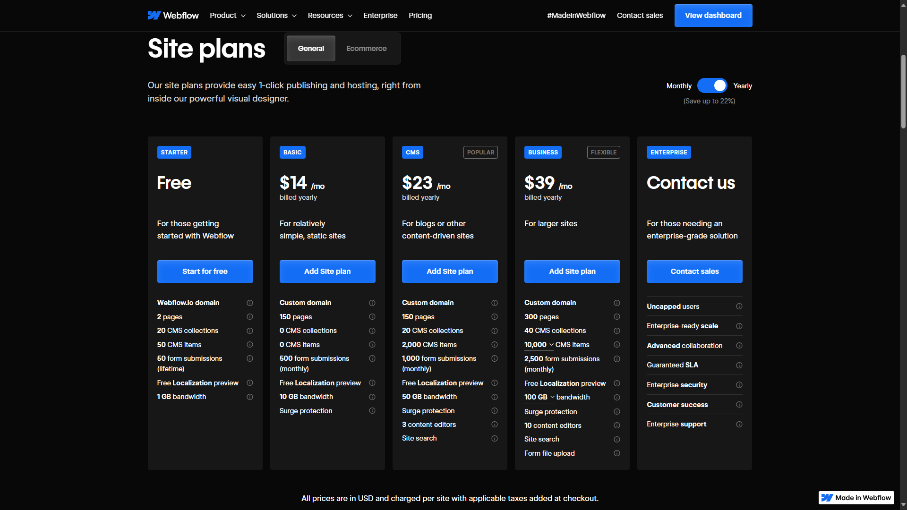Show info for Enterprise security
This screenshot has height=510, width=907.
point(739,385)
